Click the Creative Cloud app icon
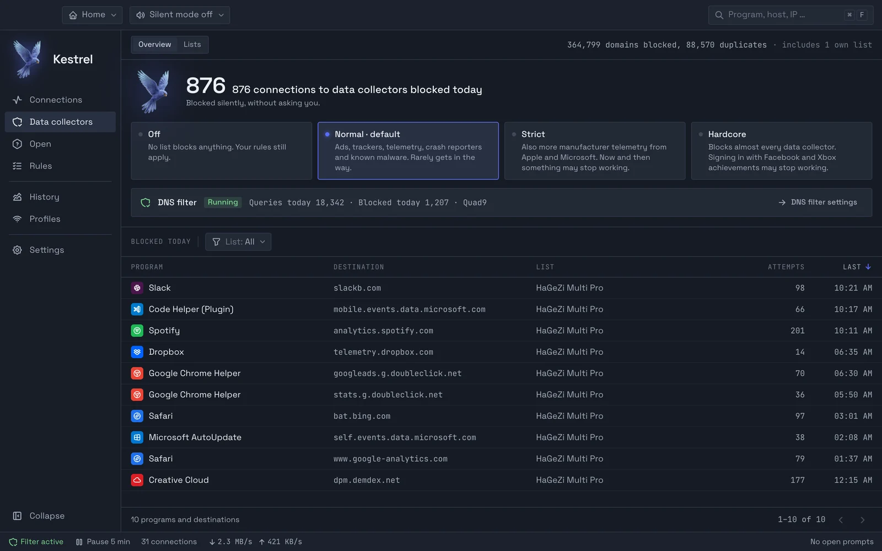 [x=137, y=480]
